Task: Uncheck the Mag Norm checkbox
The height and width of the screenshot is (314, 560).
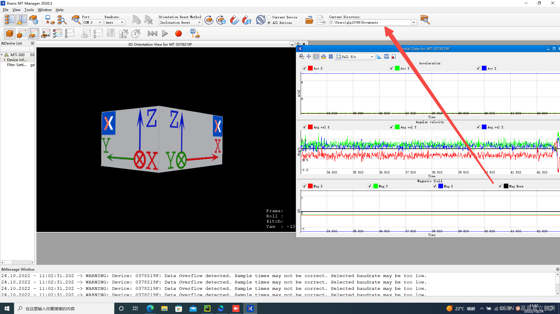Action: click(x=500, y=186)
